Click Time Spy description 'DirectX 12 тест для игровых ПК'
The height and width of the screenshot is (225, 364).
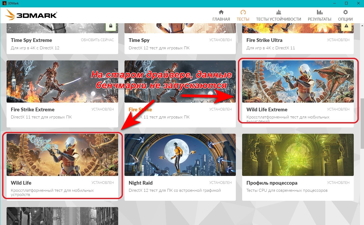pyautogui.click(x=159, y=48)
